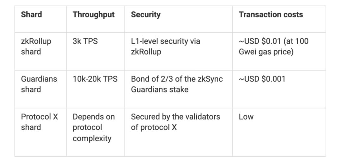Click the Guardians shard row label
The width and height of the screenshot is (342, 162).
(39, 84)
